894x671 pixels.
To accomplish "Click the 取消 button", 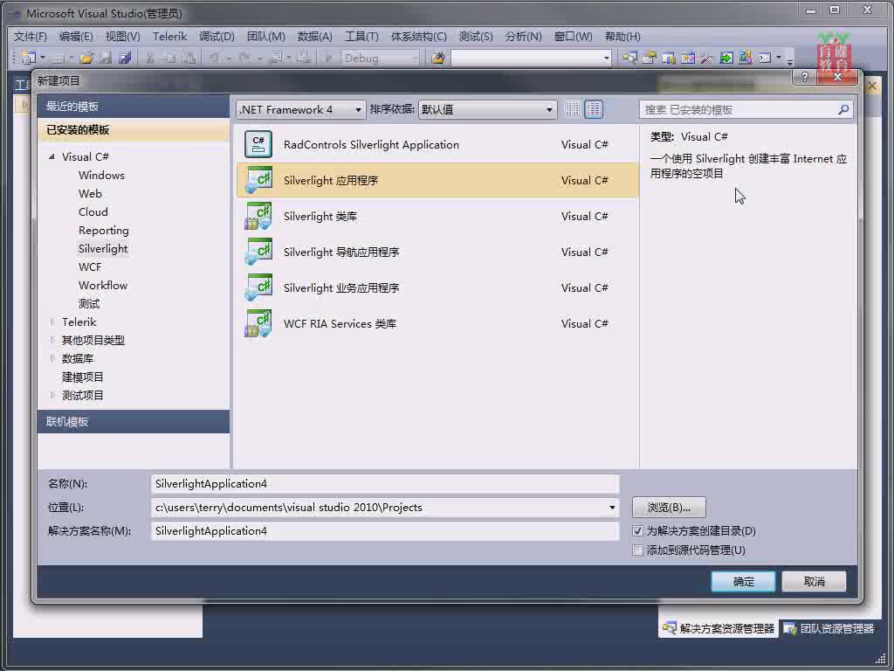I will click(x=814, y=581).
